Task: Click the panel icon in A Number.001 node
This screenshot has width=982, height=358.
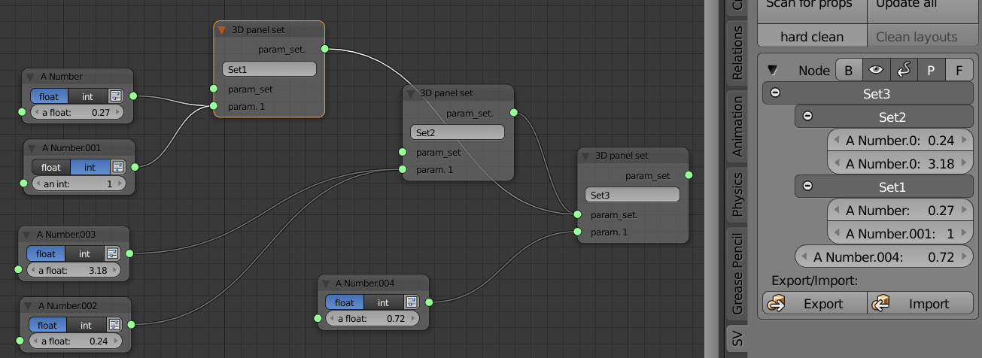Action: pyautogui.click(x=117, y=167)
